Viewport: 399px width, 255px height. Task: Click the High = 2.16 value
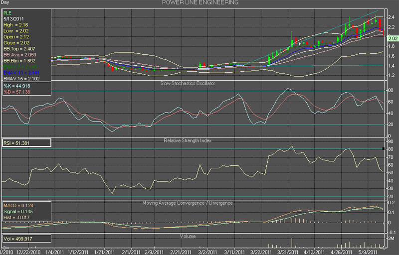click(16, 25)
